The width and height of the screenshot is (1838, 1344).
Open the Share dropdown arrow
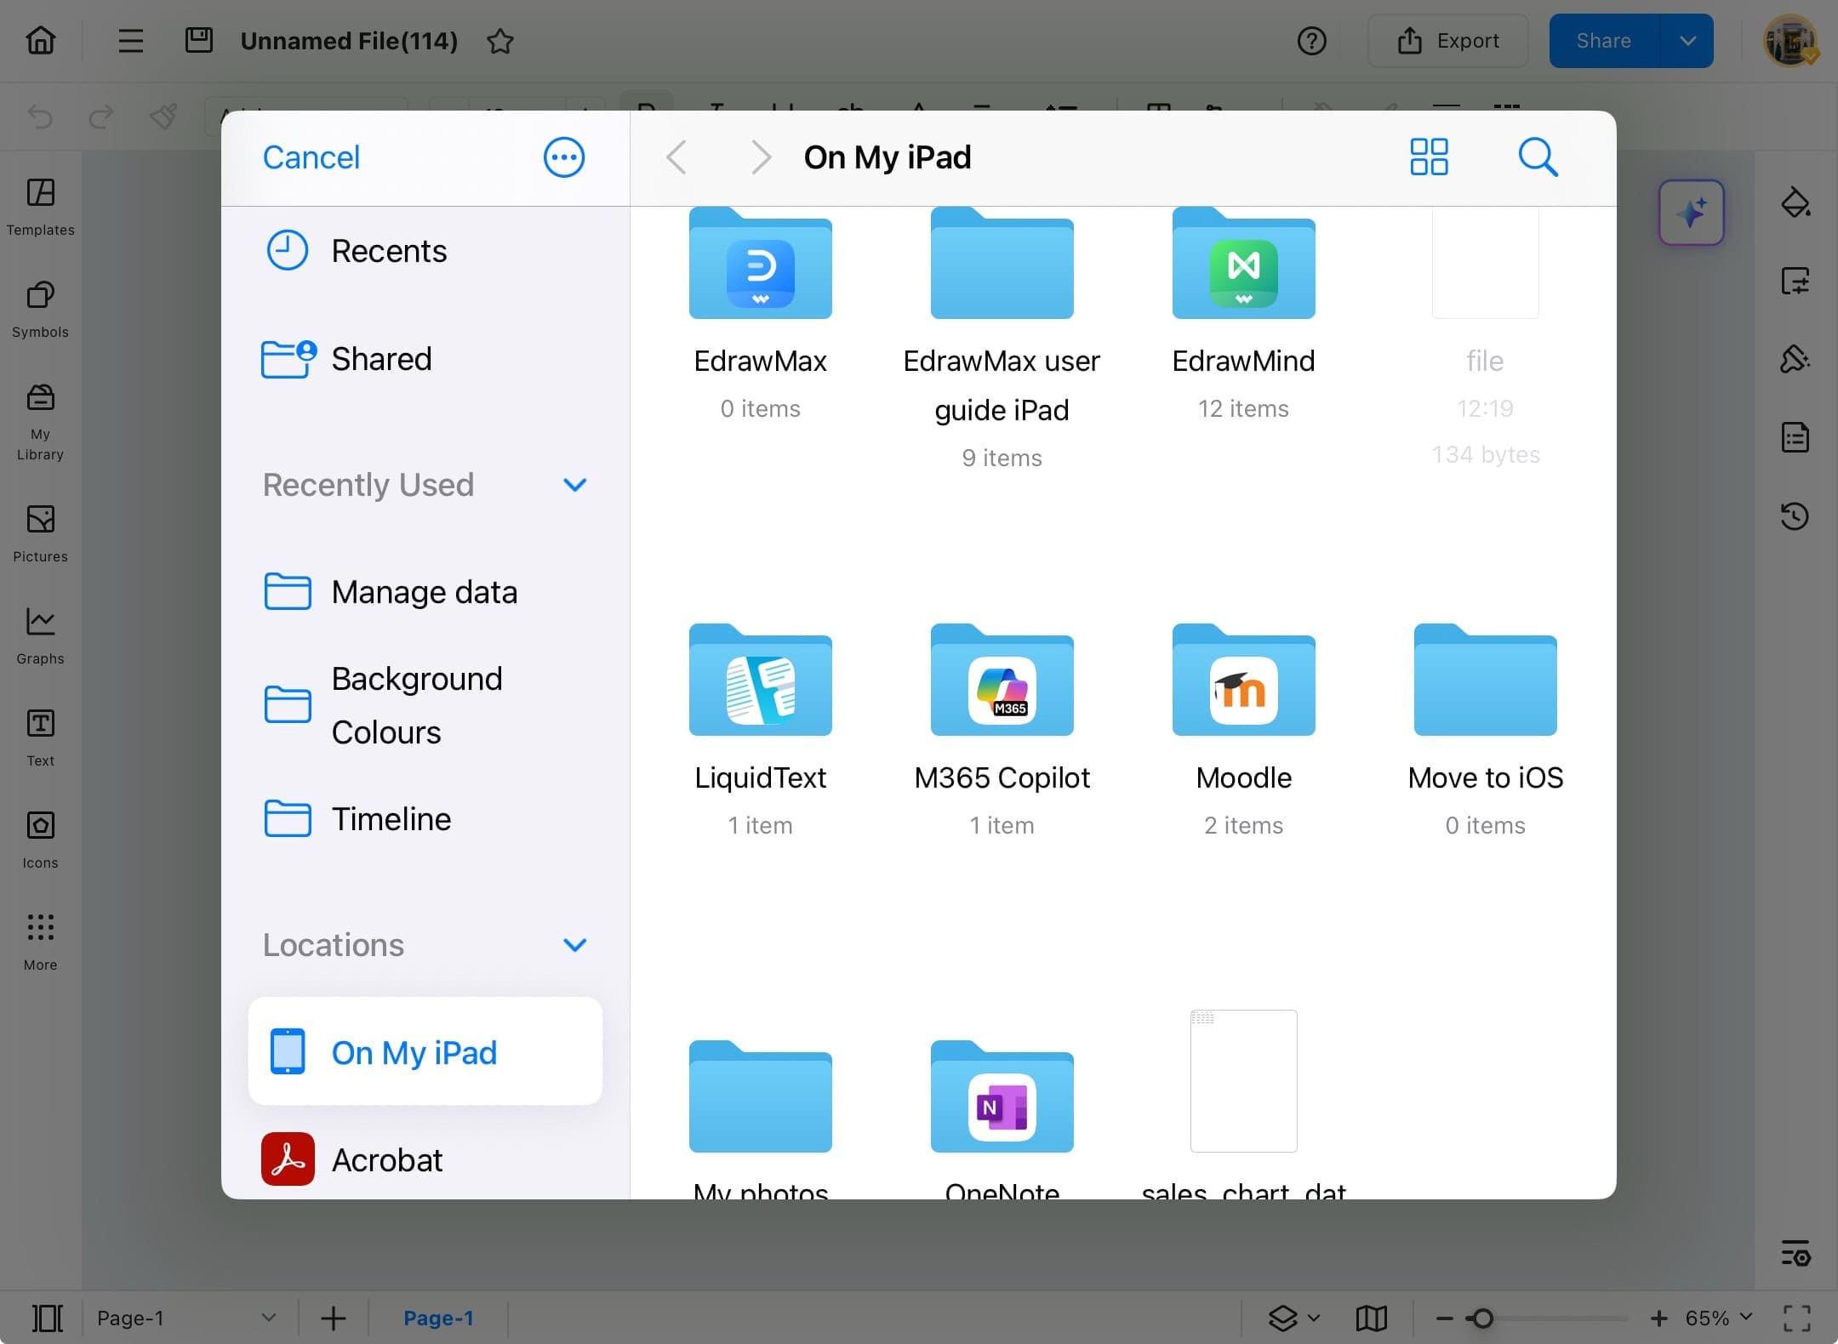(1689, 40)
